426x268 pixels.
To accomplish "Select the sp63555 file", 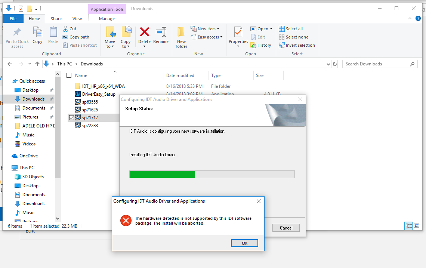I will [90, 102].
